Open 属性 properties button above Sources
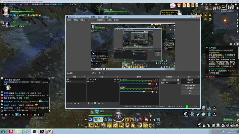The height and width of the screenshot is (134, 239). (x=95, y=73)
